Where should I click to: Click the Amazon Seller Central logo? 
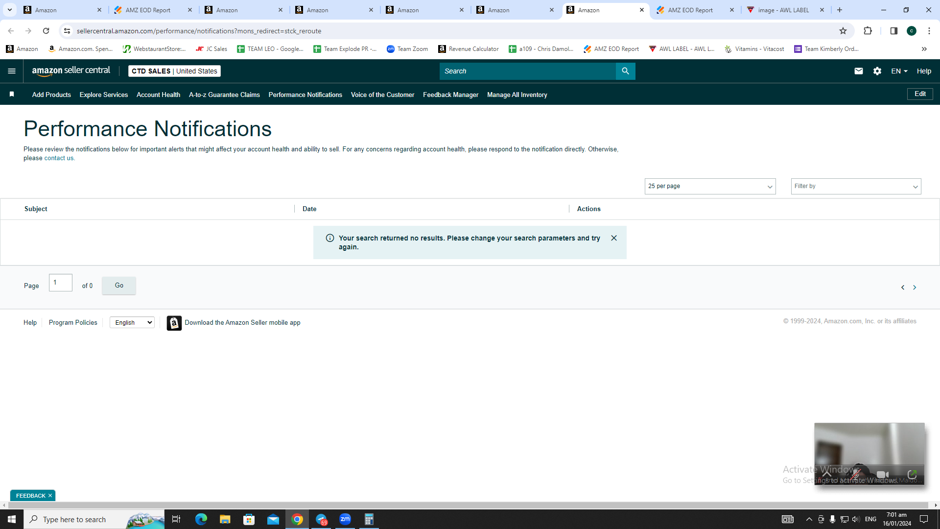coord(71,71)
